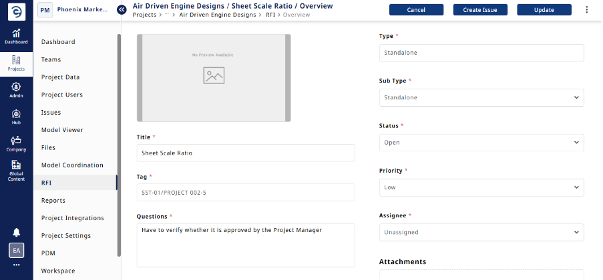This screenshot has width=603, height=280.
Task: Collapse sidebar with double-chevron icon
Action: [122, 9]
